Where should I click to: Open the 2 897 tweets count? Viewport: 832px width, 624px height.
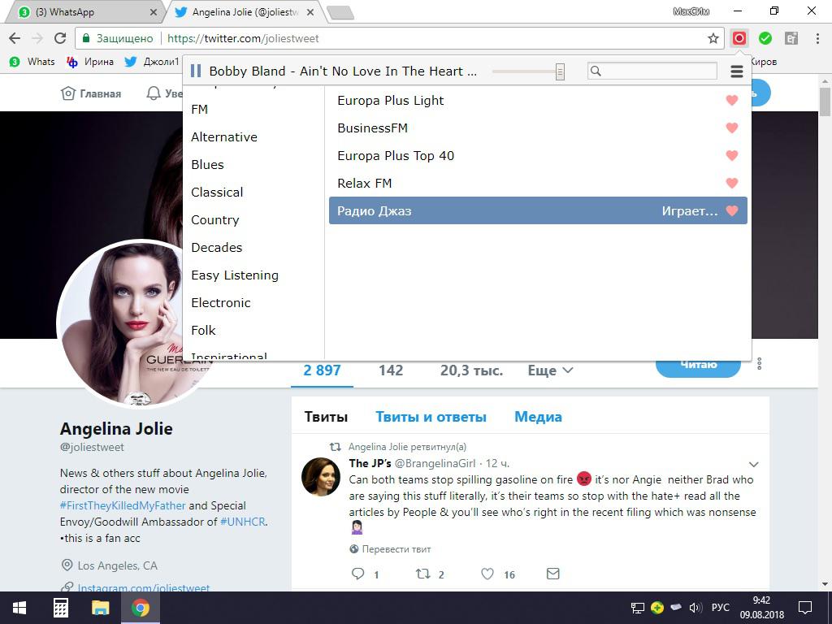pos(322,370)
